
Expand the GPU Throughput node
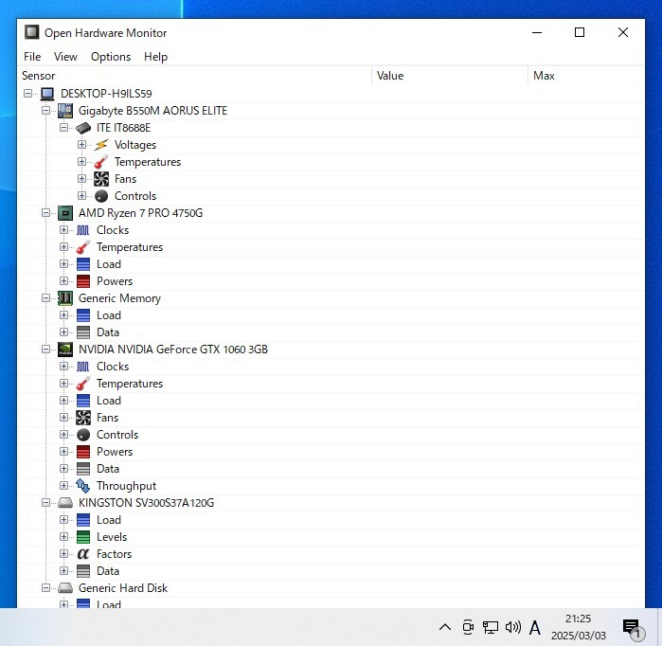64,486
